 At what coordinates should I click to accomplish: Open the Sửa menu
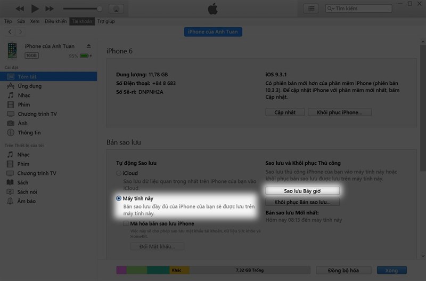pos(21,21)
